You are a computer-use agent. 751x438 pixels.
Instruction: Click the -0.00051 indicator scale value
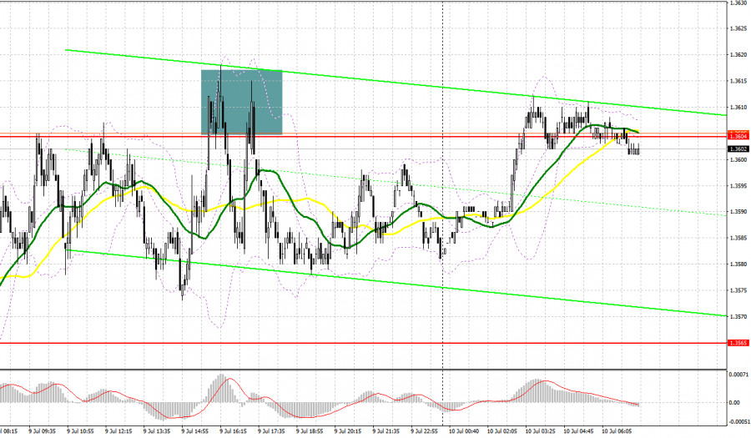point(738,421)
